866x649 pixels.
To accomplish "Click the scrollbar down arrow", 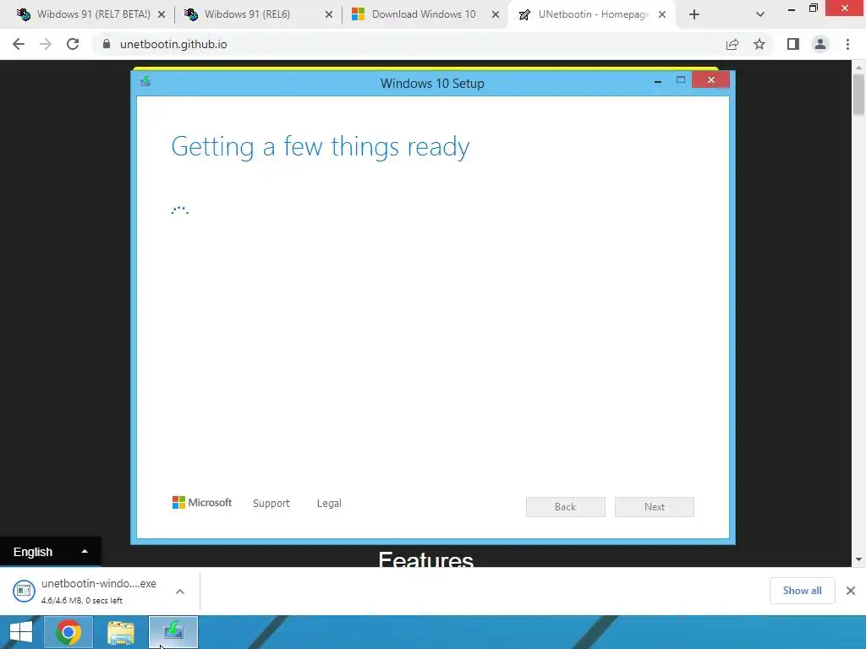I will (x=858, y=559).
